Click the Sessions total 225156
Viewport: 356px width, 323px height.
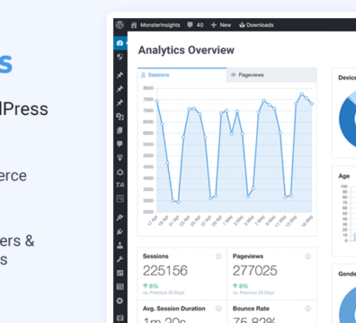point(165,271)
